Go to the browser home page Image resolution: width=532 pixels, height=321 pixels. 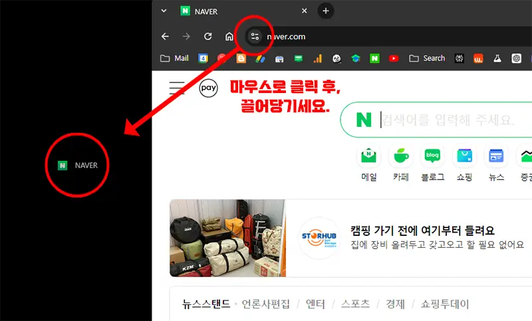229,37
